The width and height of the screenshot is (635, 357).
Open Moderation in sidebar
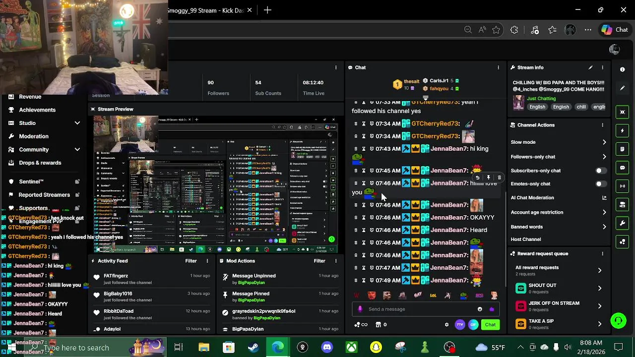(x=34, y=136)
